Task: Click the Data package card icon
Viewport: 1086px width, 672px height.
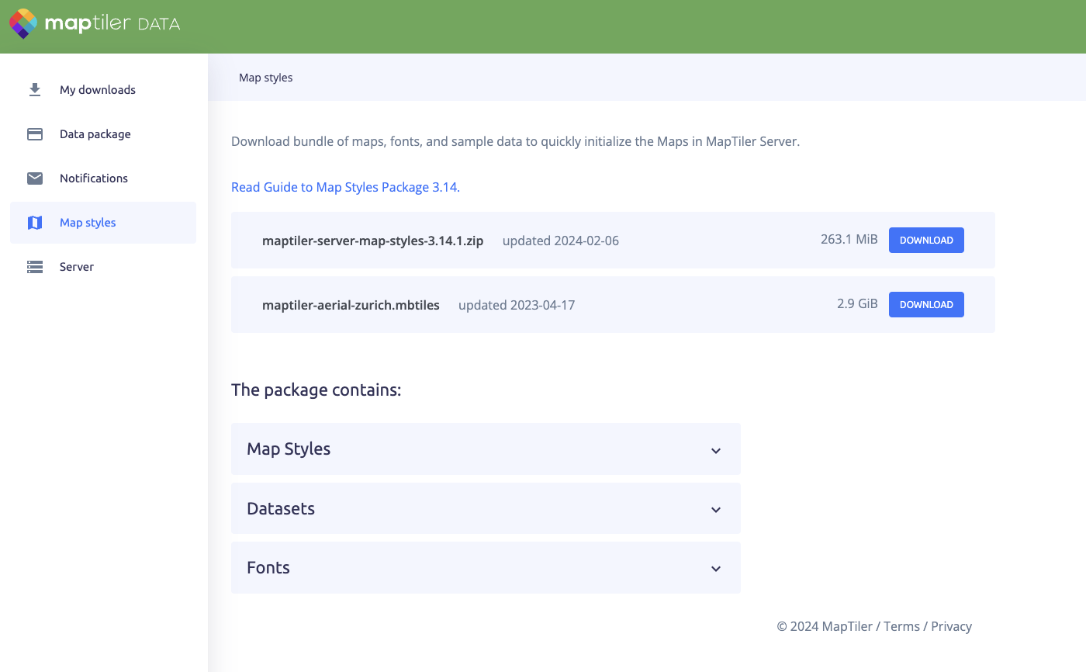Action: point(35,134)
